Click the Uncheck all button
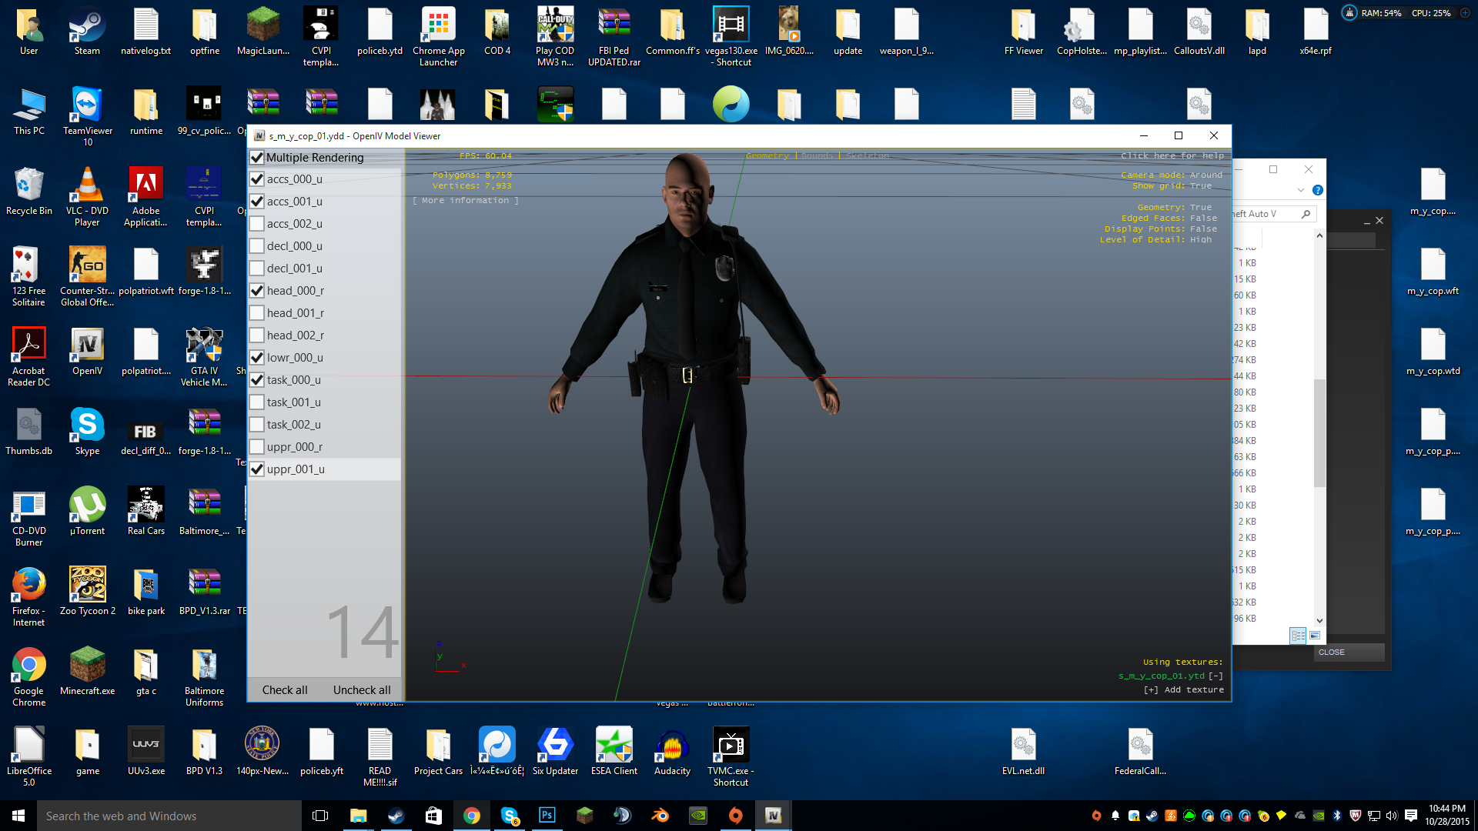Screen dimensions: 1478x831 [362, 690]
